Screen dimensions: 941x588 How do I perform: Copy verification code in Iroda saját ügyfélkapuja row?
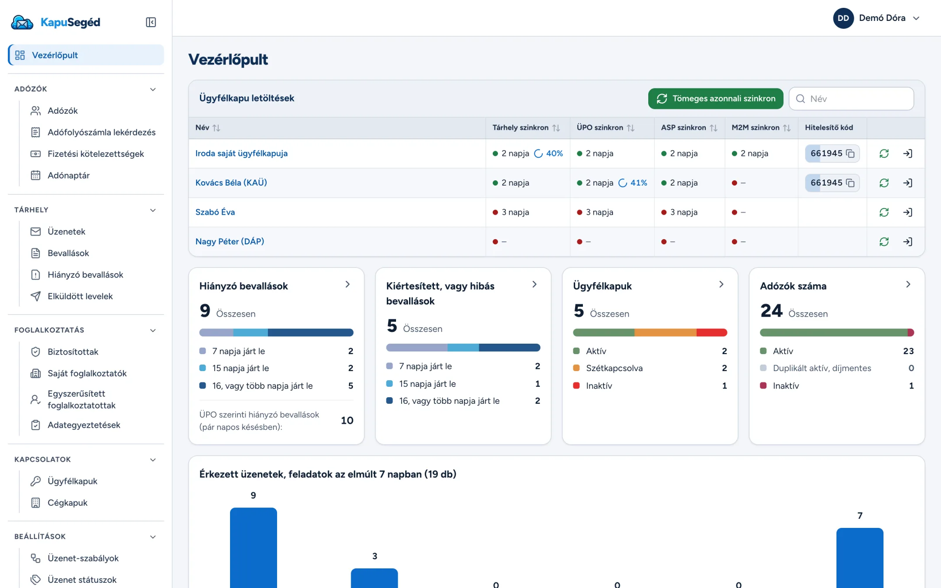point(850,153)
